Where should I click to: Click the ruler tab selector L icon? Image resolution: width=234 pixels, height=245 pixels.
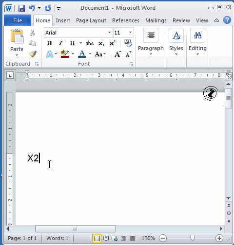point(10,75)
